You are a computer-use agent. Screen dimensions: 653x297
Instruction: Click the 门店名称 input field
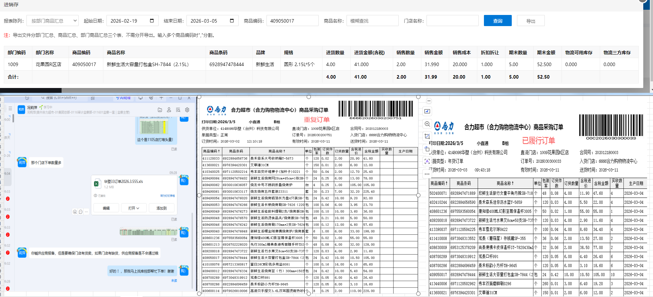452,21
